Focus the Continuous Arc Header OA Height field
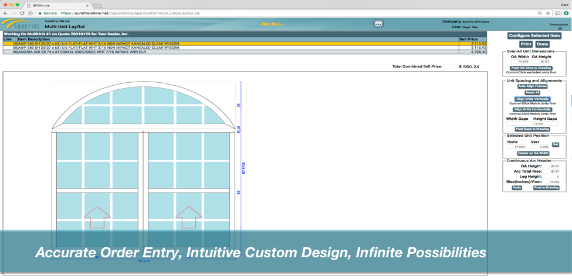 click(551, 166)
